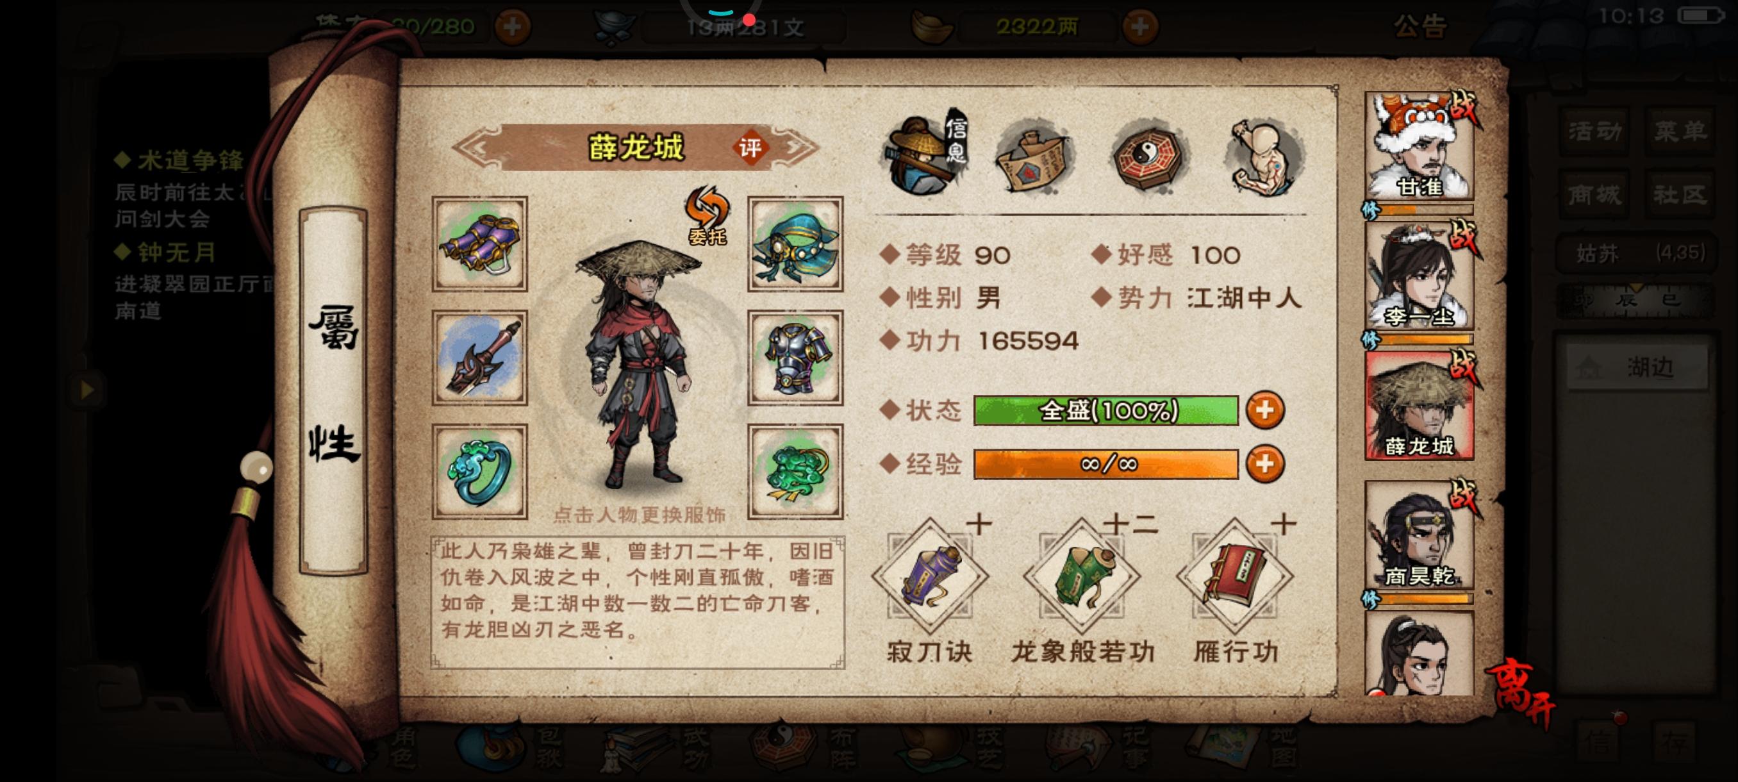Switch to the bagua yin-yang tab
This screenshot has width=1738, height=782.
click(1148, 156)
